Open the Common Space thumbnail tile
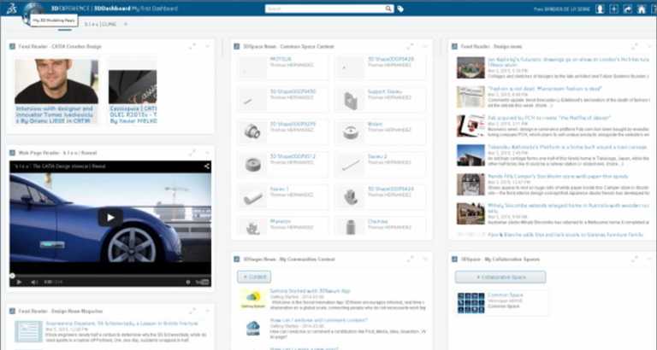This screenshot has height=350, width=657. click(x=471, y=302)
